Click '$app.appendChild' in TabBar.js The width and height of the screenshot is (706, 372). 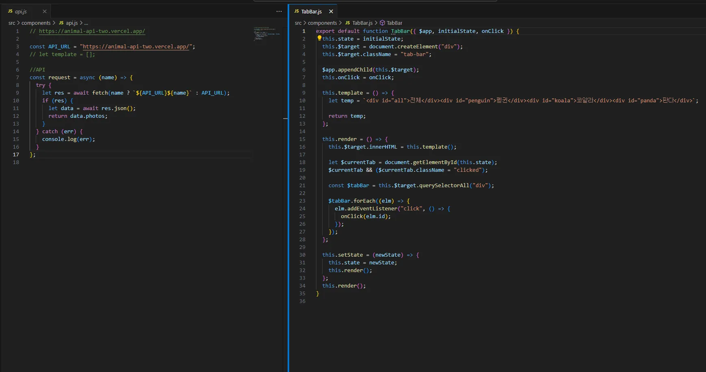click(347, 70)
